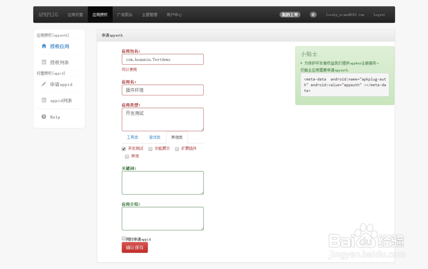Open the 广告聚合 navigation item
428x269 pixels.
point(125,15)
